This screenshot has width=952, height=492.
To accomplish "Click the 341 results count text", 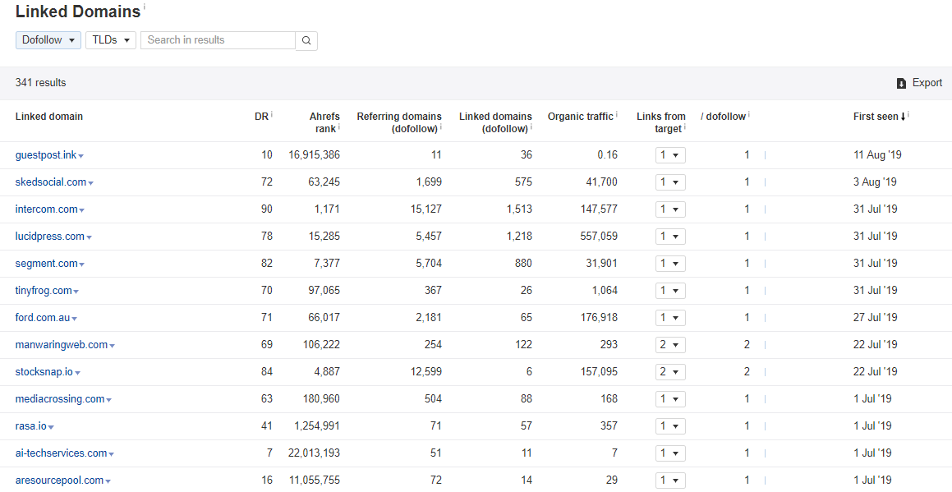I will pyautogui.click(x=41, y=83).
